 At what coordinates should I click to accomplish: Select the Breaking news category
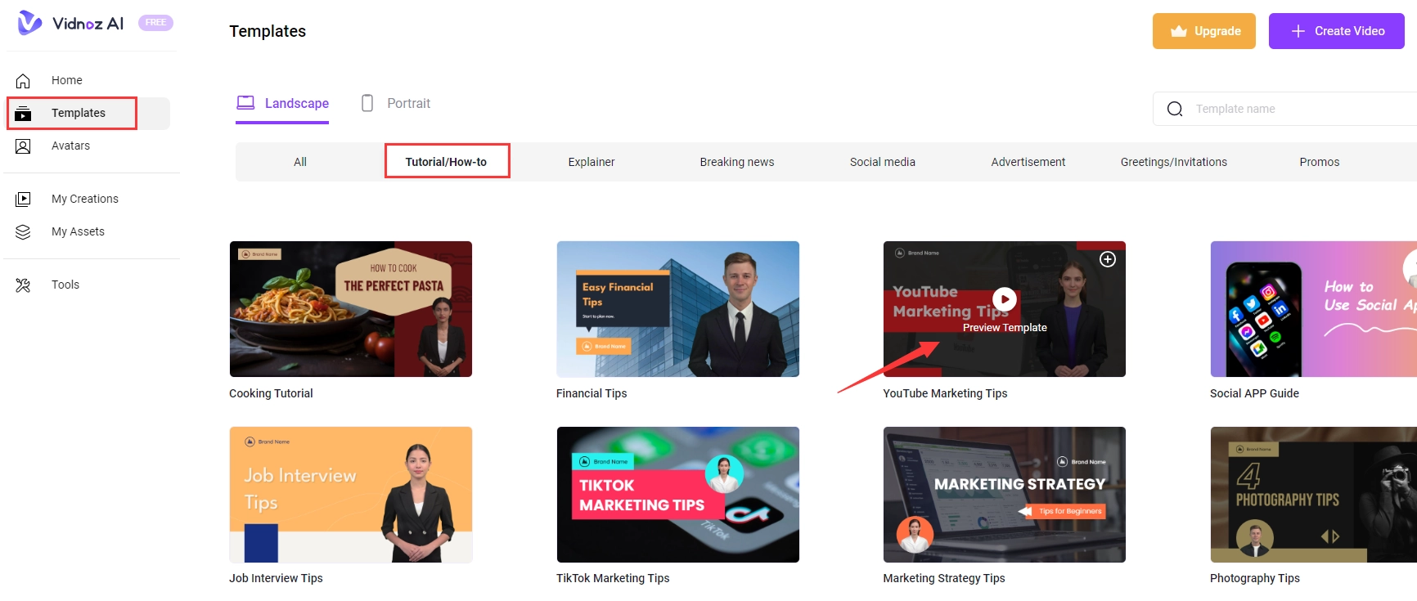[736, 162]
